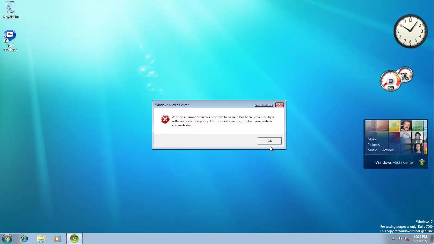Click the error message text in dialog

coord(223,121)
